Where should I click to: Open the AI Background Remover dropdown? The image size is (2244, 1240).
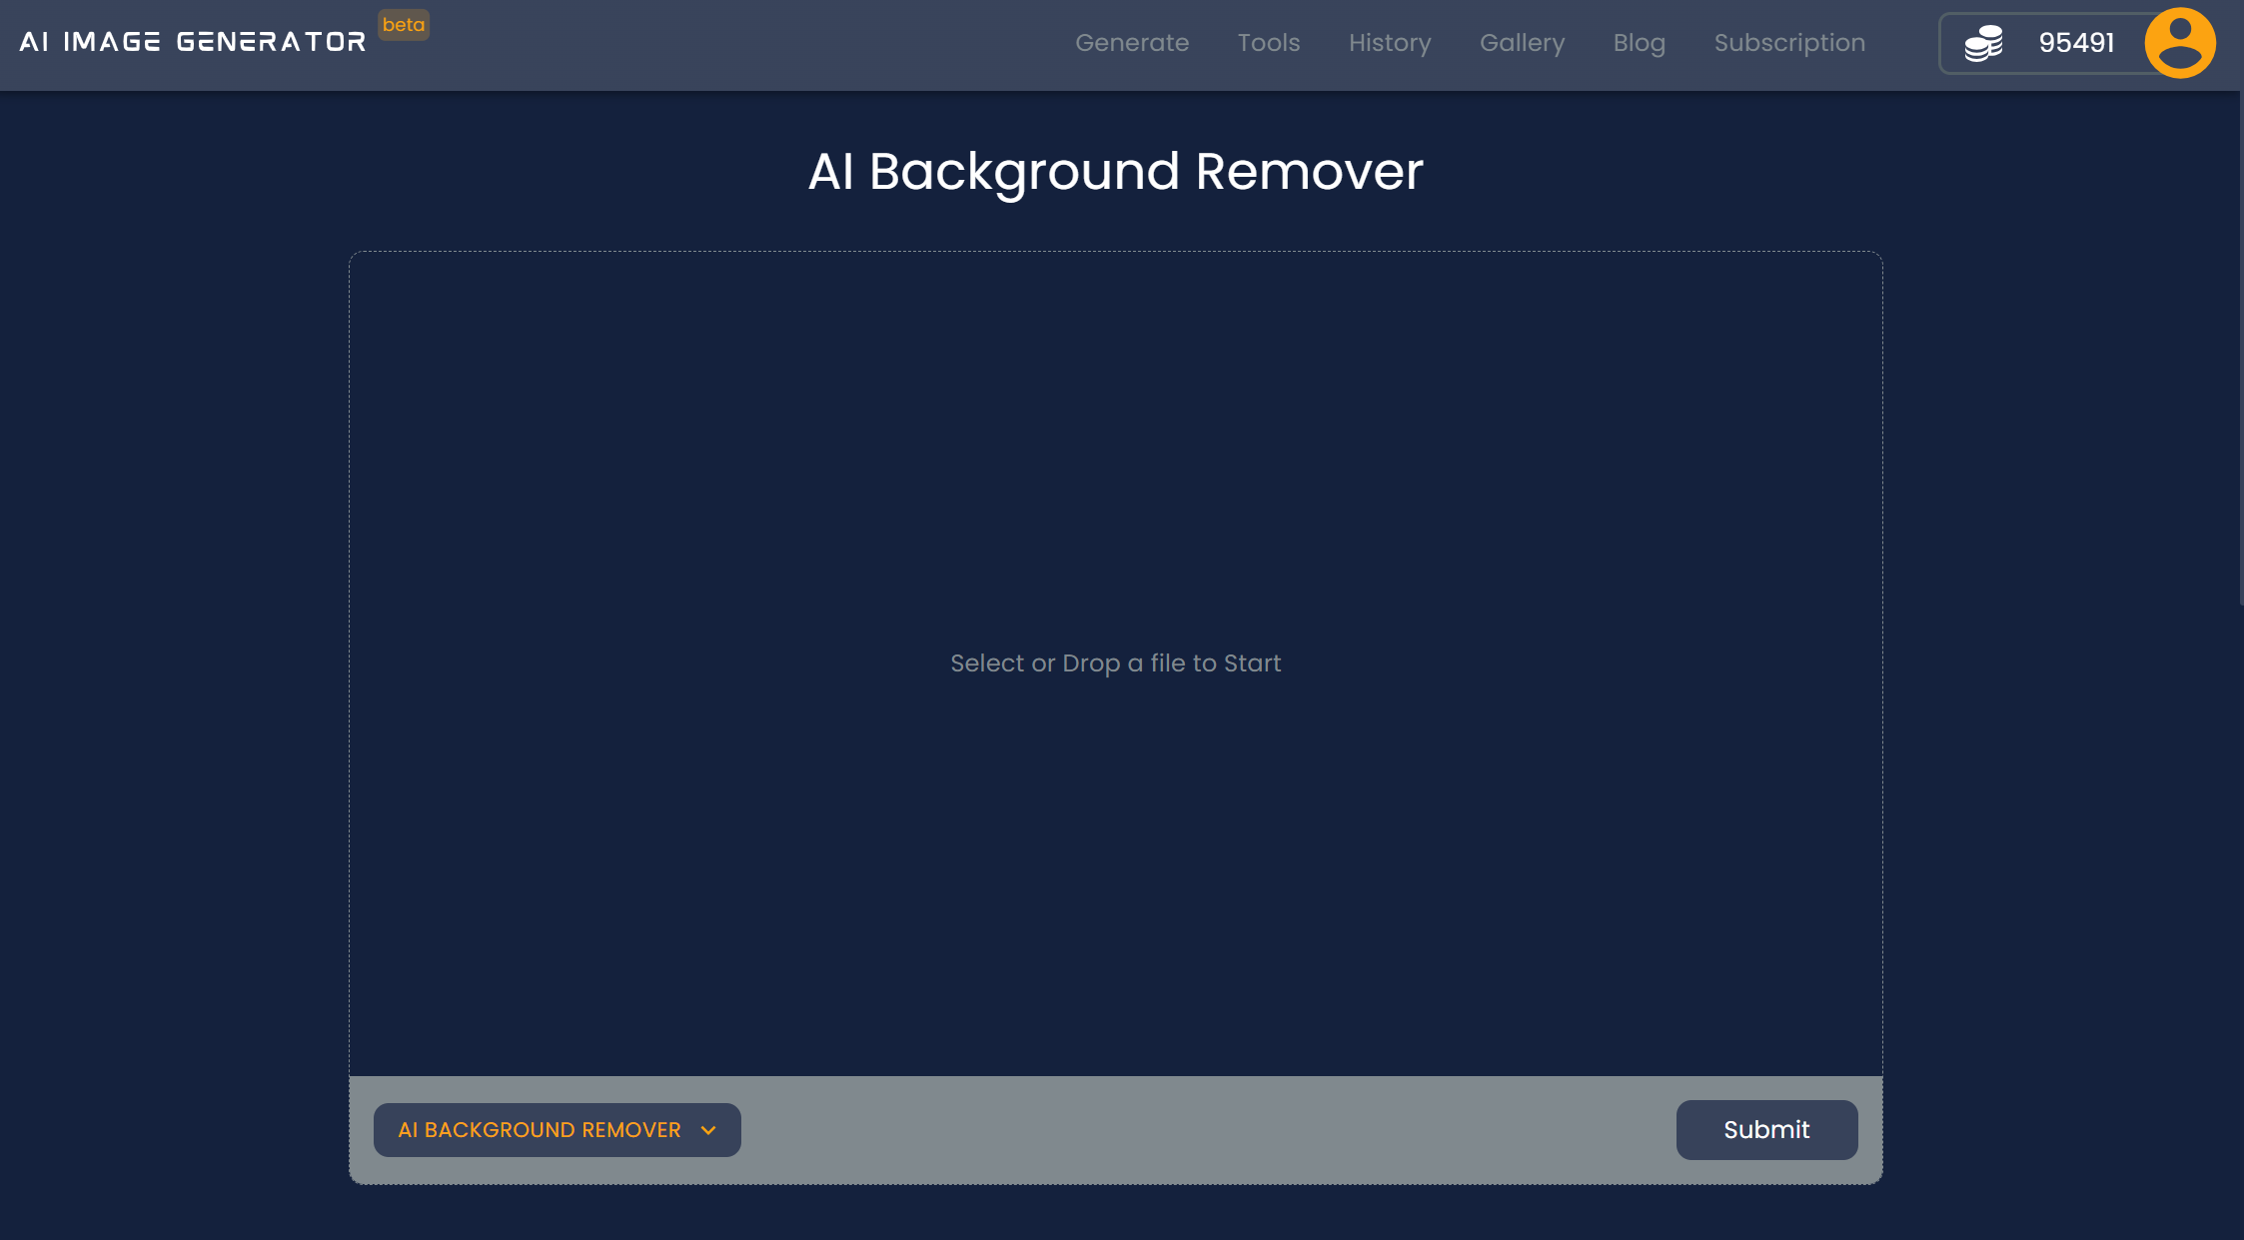coord(540,1130)
